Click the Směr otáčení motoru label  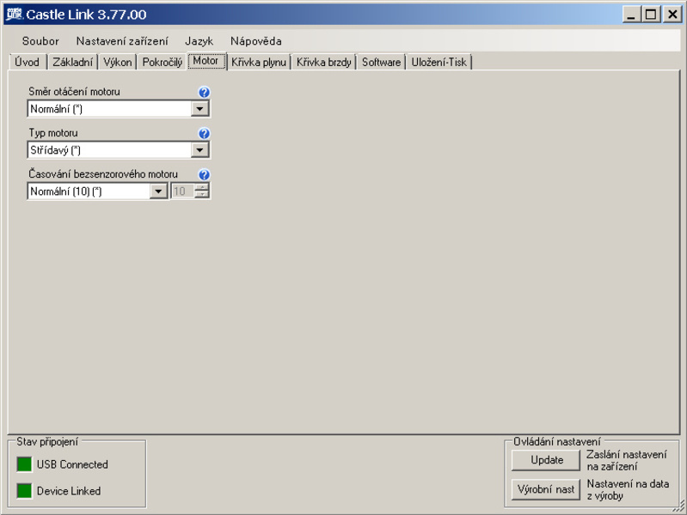point(74,92)
